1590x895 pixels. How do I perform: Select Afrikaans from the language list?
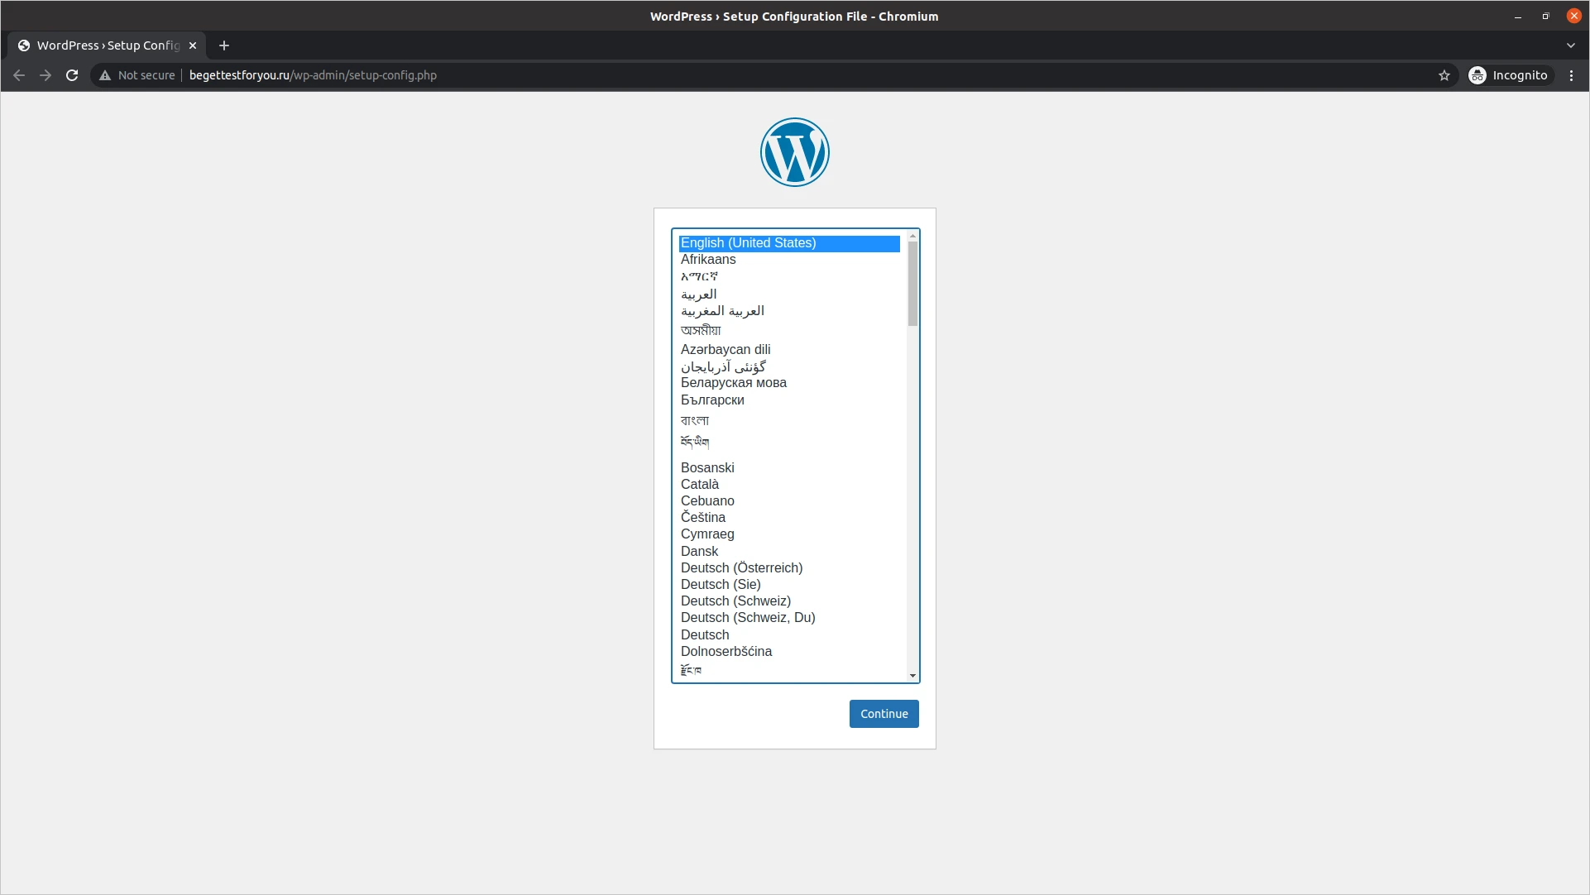[708, 259]
